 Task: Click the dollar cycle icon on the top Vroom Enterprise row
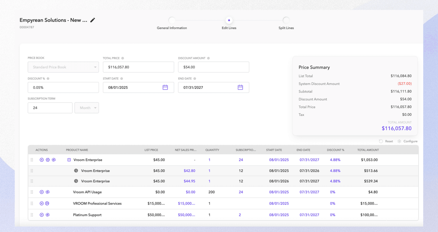[54, 160]
